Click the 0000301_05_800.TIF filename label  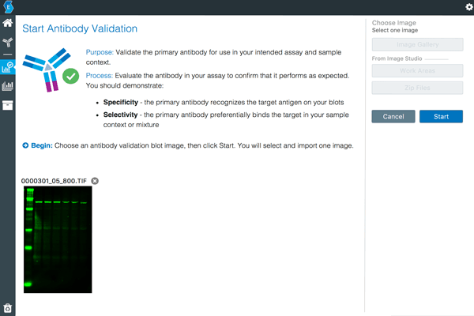point(55,181)
